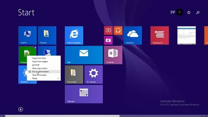Select Open file location
Image resolution: width=208 pixels, height=117 pixels.
click(44, 75)
